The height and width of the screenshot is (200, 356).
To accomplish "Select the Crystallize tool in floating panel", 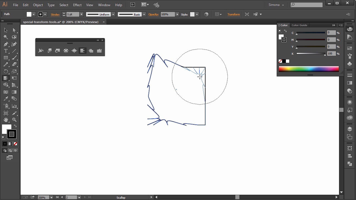I will coord(91,51).
